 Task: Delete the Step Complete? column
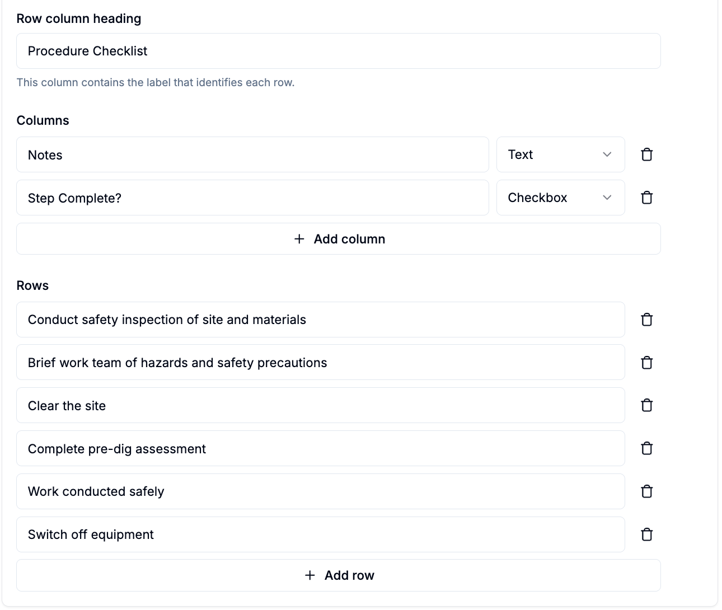[x=646, y=198]
